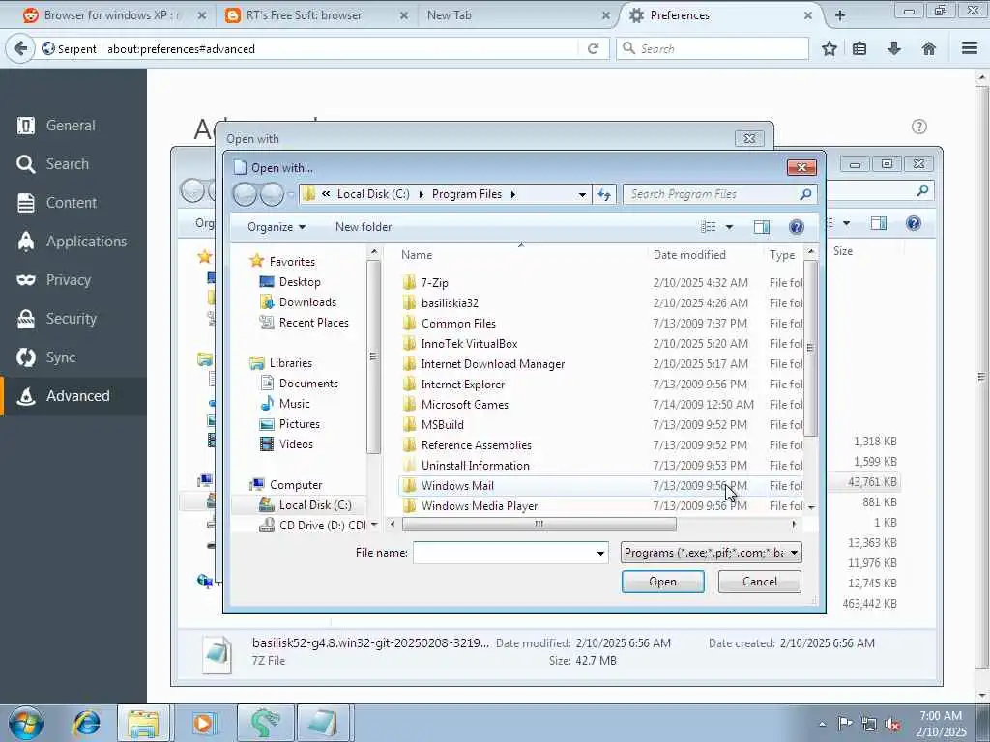Select Downloads in Favorites
Viewport: 990px width, 742px height.
click(307, 302)
